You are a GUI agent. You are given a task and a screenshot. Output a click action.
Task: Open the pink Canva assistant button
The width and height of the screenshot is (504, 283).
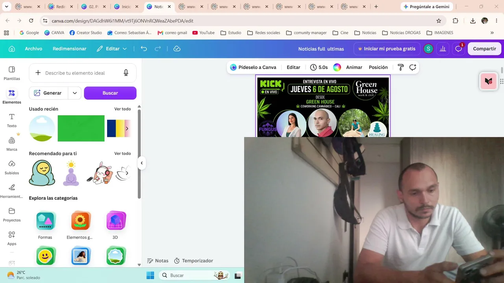pyautogui.click(x=489, y=81)
